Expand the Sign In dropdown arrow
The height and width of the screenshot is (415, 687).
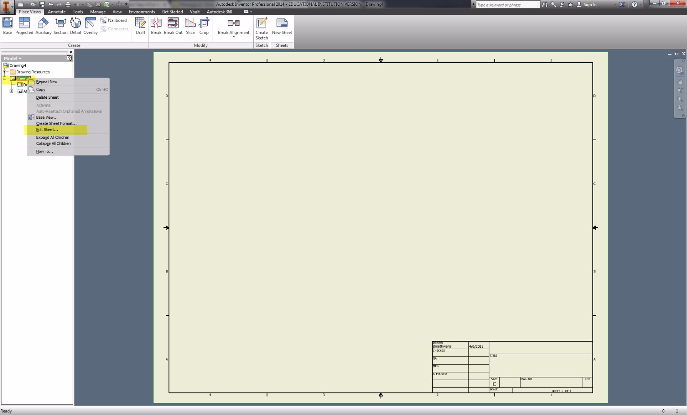615,5
